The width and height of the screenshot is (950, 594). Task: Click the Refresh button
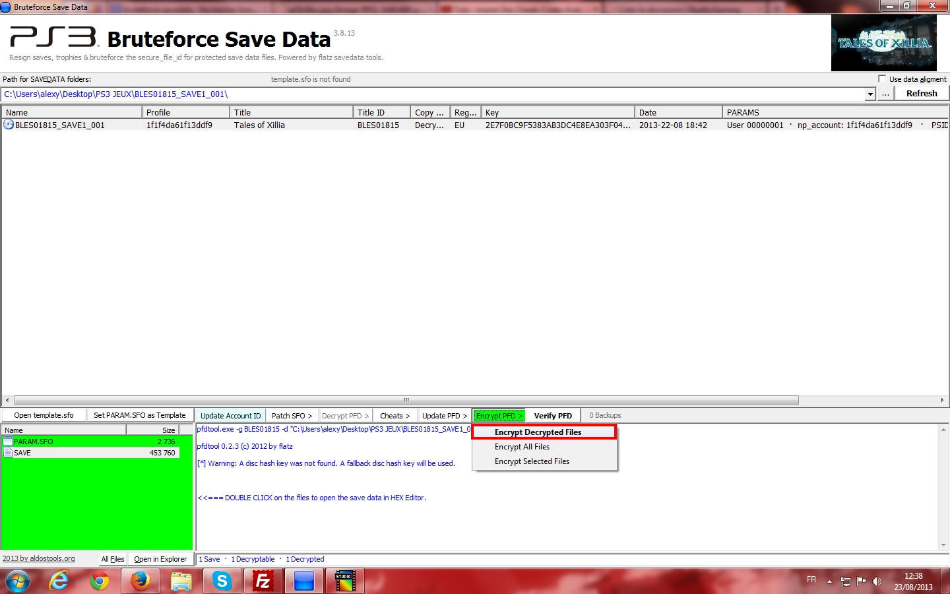(922, 94)
